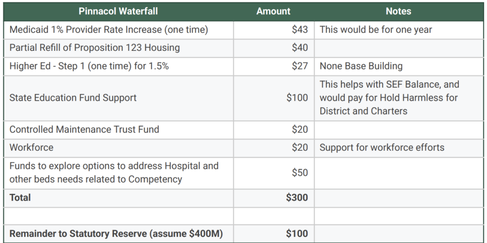Click the Partial Refill of Proposition 123 Housing cell
This screenshot has height=243, width=487.
point(95,48)
